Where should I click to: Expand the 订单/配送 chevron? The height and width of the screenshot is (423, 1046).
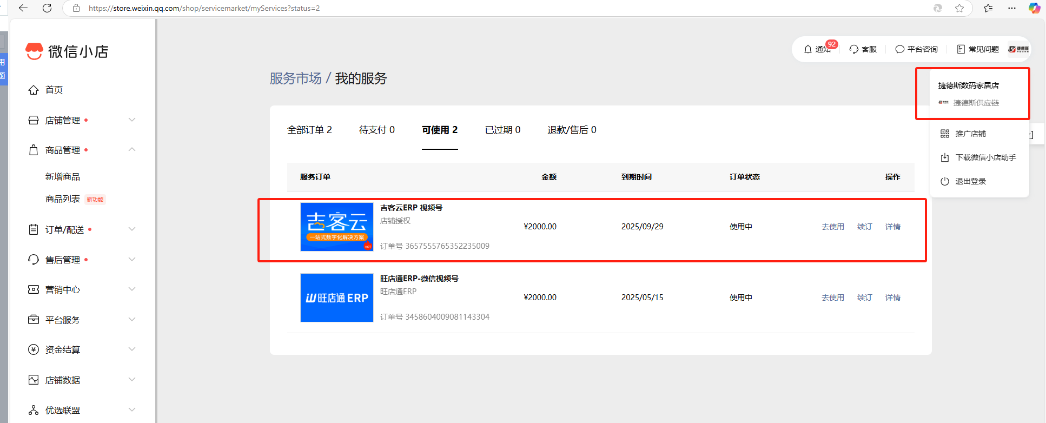click(132, 229)
